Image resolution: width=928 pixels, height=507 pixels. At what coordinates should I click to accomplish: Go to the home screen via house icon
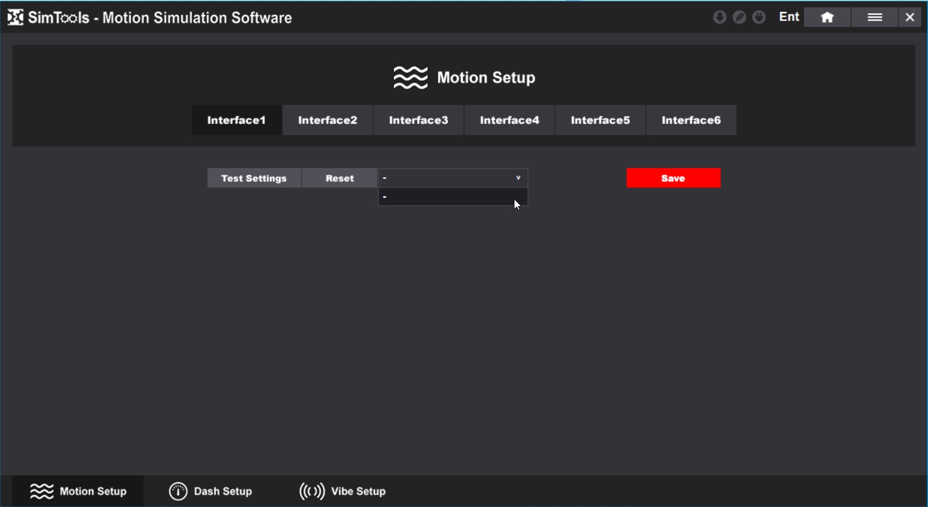click(x=827, y=17)
